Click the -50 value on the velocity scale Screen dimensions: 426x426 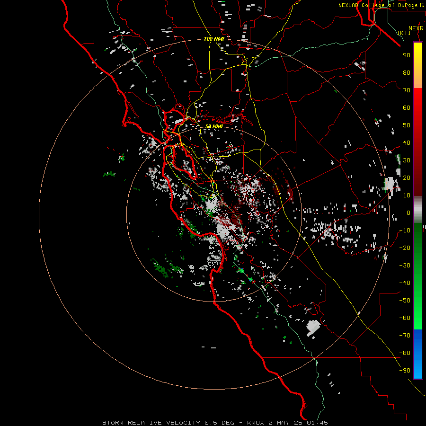click(x=405, y=301)
